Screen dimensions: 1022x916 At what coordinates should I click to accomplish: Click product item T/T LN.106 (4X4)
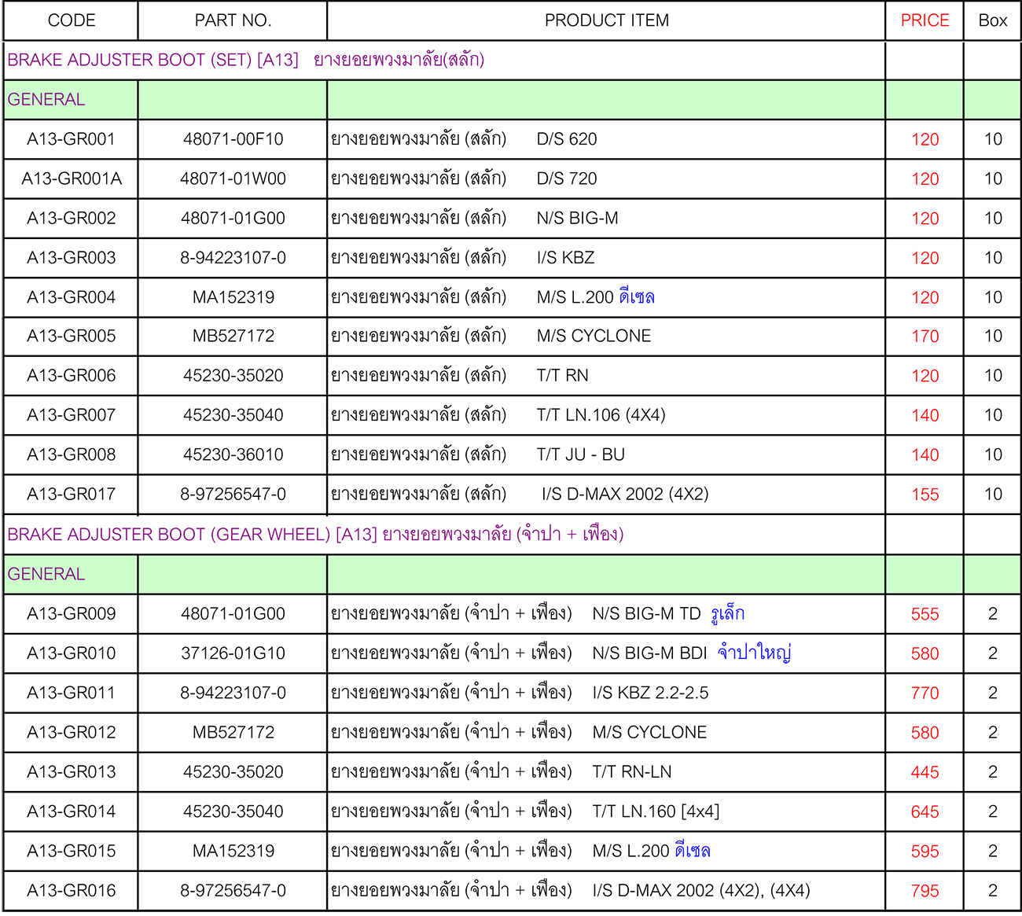[x=601, y=414]
